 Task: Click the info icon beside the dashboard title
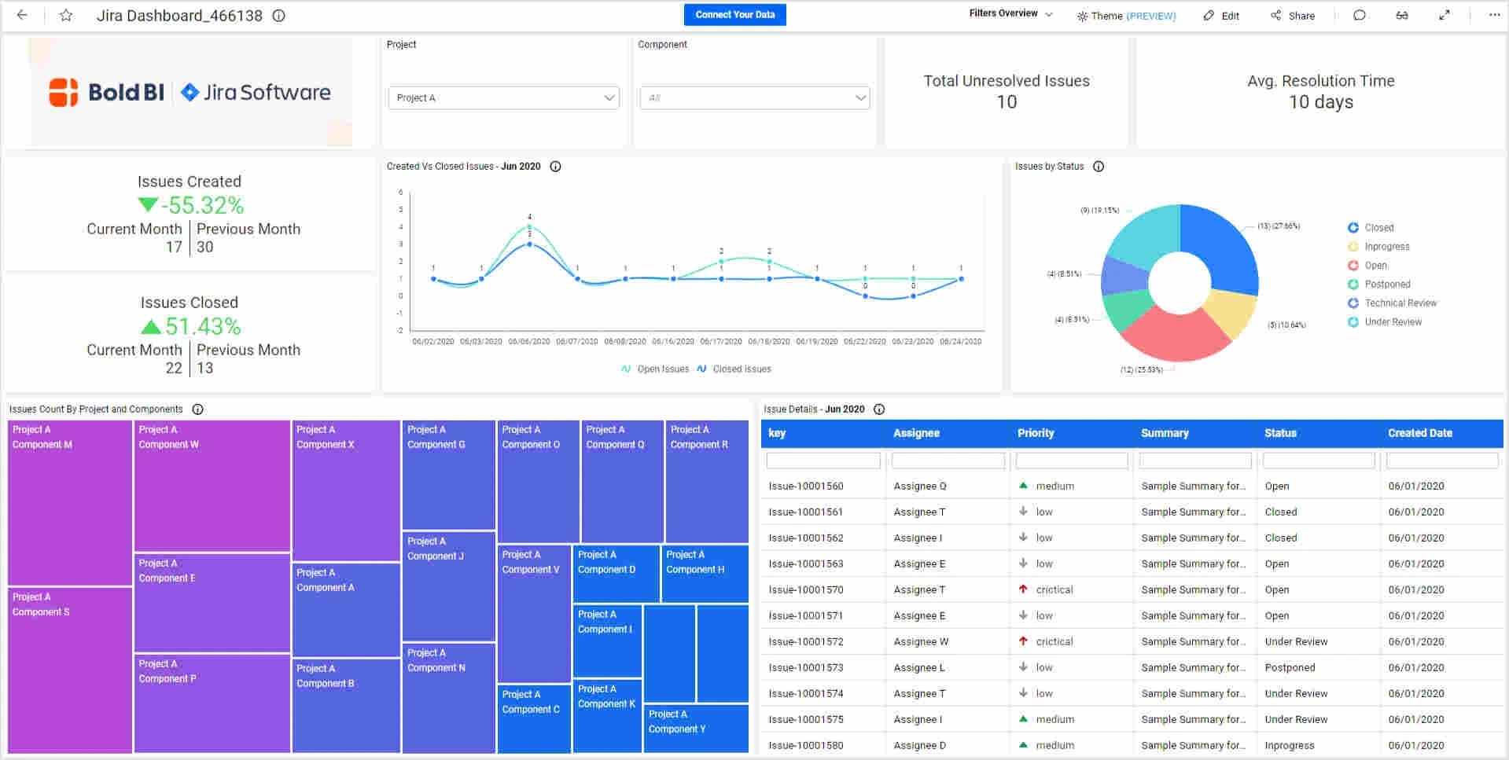(x=279, y=15)
